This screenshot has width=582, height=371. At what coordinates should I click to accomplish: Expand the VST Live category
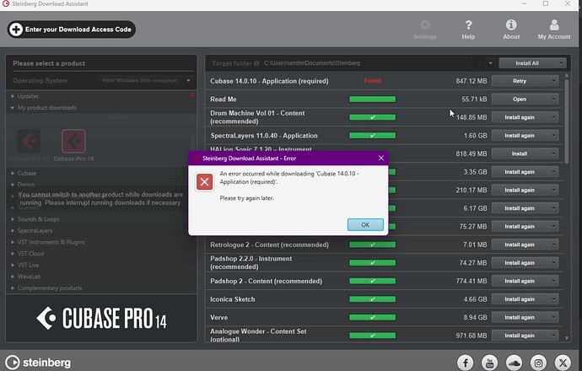(x=13, y=265)
